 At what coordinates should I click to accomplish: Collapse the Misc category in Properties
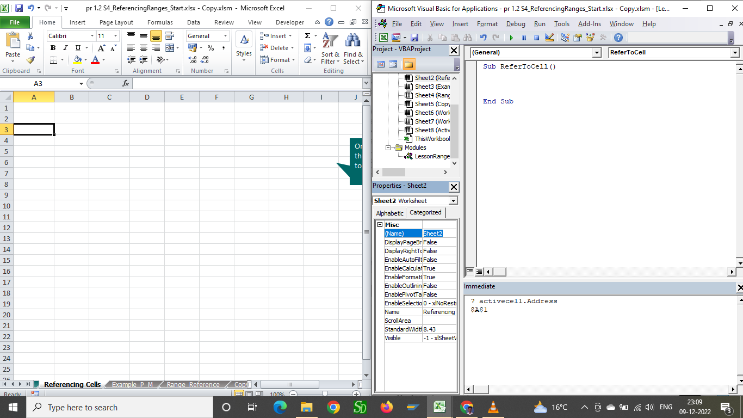pyautogui.click(x=380, y=225)
